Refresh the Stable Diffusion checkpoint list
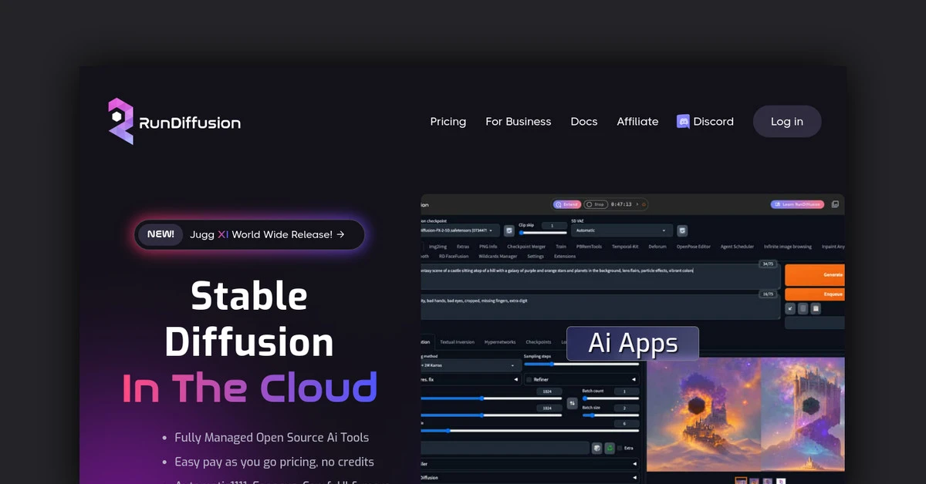This screenshot has width=926, height=484. pos(508,230)
